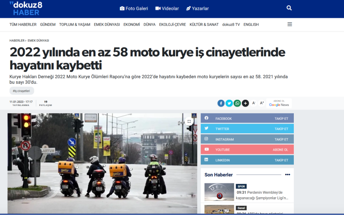The image size is (344, 216).
Task: Open GÜNDEM category
Action: pos(47,25)
